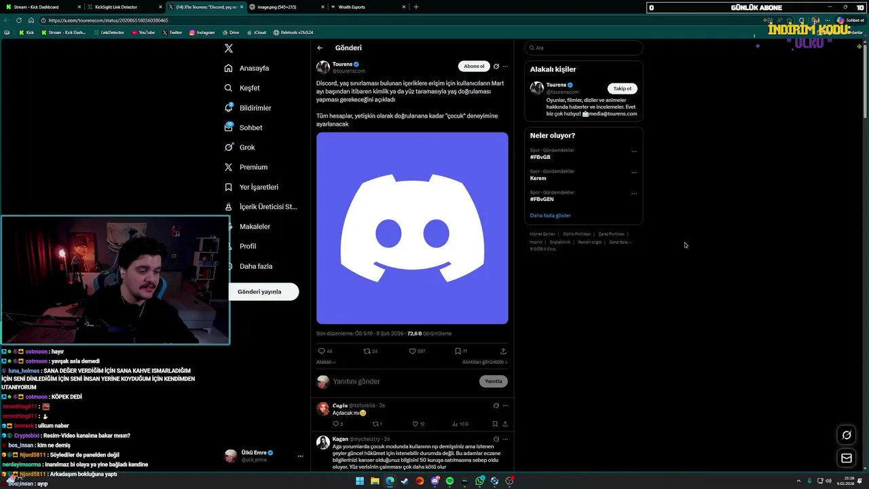
Task: Open the Discord logo image
Action: tap(412, 228)
